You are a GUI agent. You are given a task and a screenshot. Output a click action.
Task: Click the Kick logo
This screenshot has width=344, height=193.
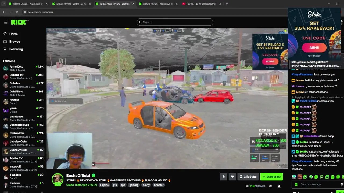(x=20, y=22)
